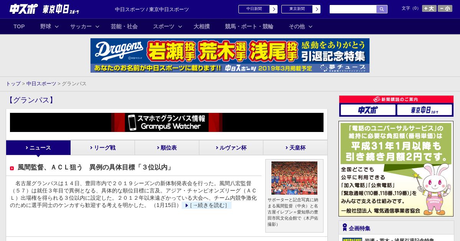Open the 大相撲 menu item
The height and width of the screenshot is (241, 460).
(x=202, y=26)
